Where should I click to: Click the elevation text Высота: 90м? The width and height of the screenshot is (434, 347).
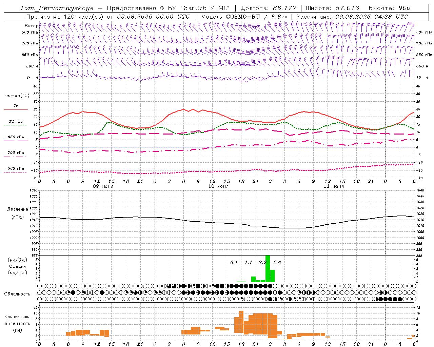tap(389, 8)
